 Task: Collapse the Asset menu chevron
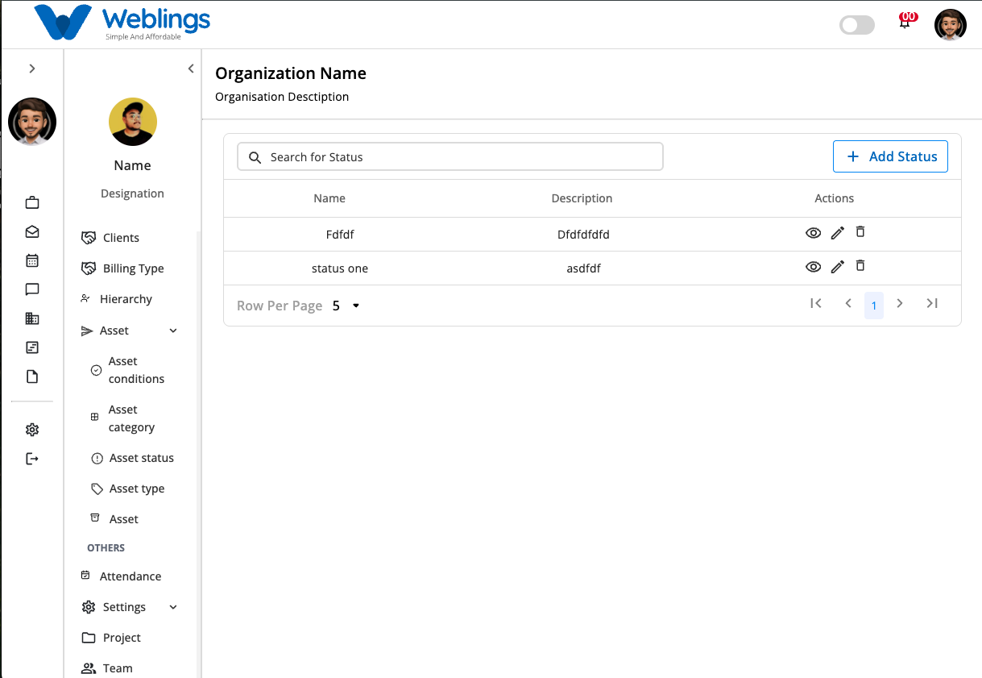[173, 331]
